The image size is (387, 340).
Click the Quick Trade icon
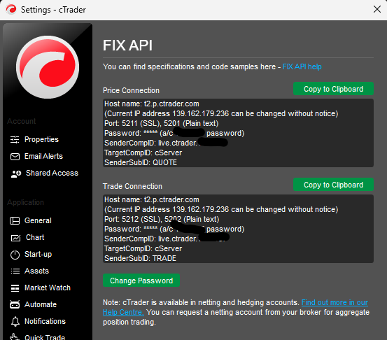pos(14,337)
